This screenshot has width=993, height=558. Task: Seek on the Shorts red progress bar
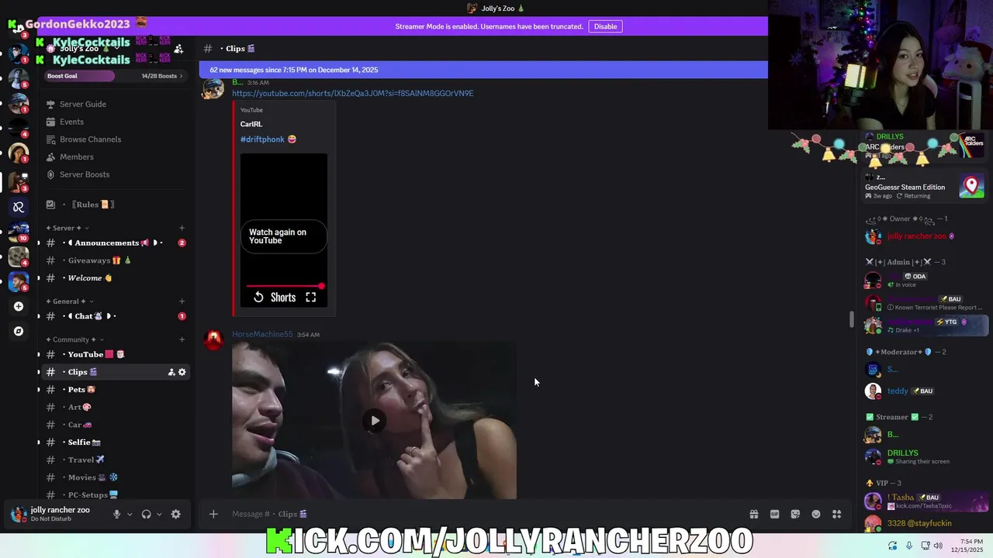[284, 287]
